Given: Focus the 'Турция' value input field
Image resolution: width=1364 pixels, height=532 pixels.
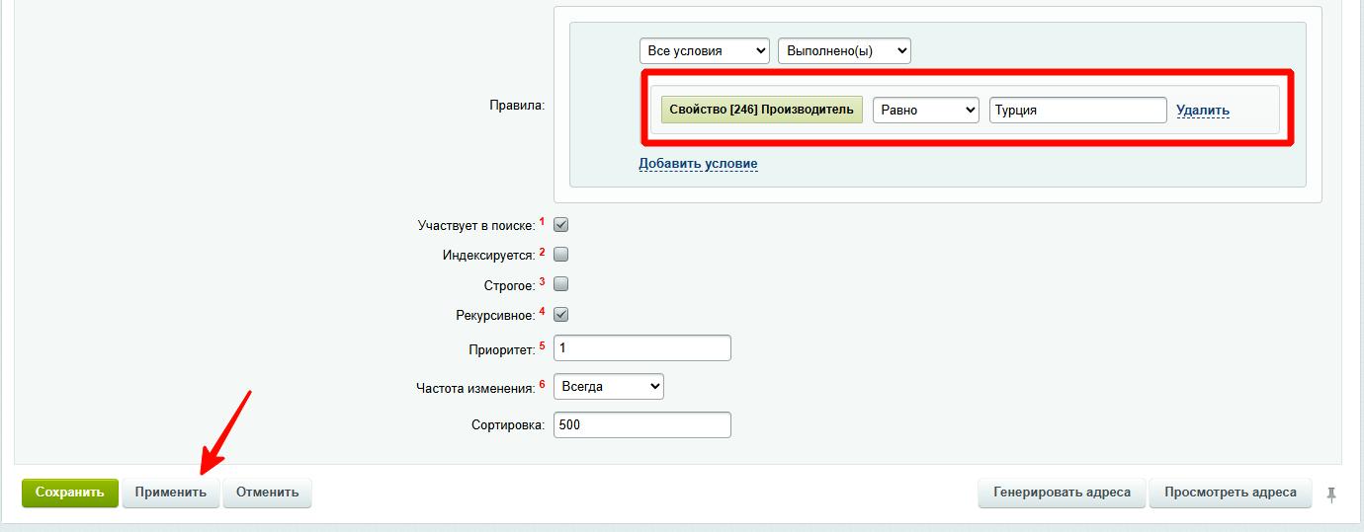Looking at the screenshot, I should (1077, 110).
